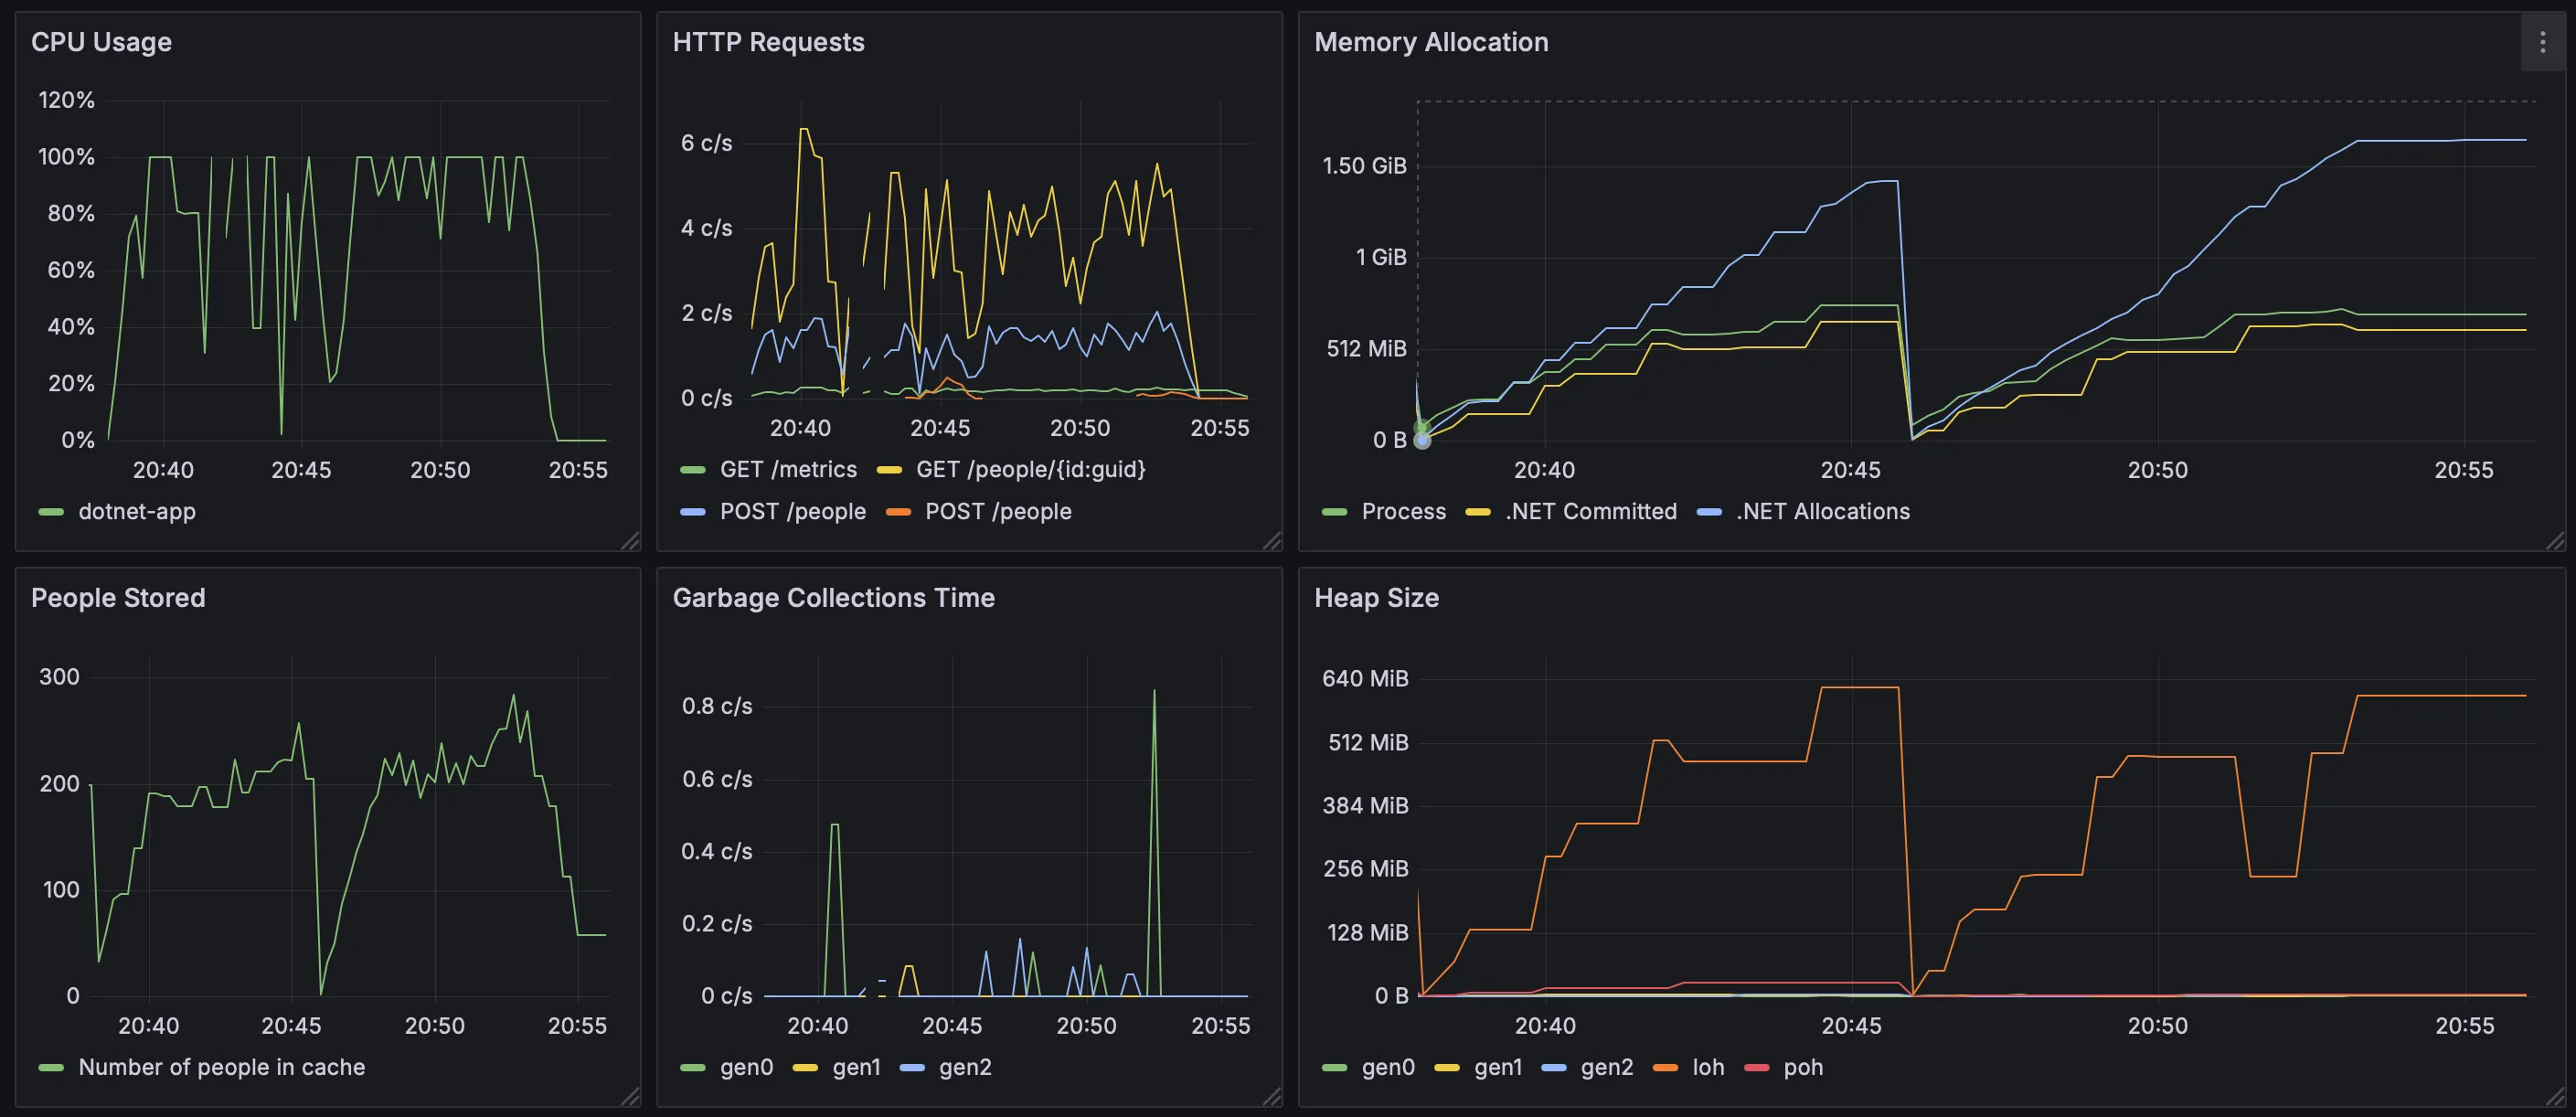Toggle the dotnet-app series in CPU legend
The height and width of the screenshot is (1117, 2576).
pyautogui.click(x=137, y=511)
